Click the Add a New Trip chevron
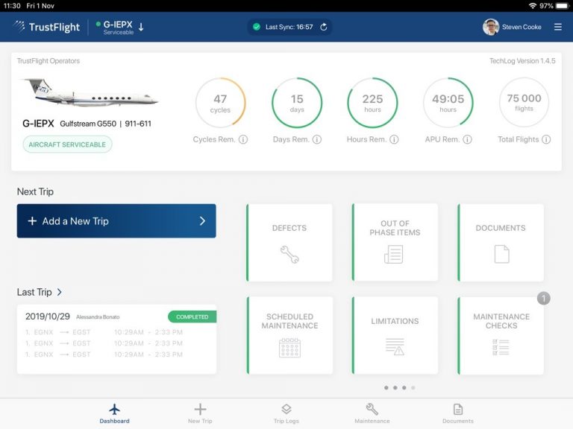The width and height of the screenshot is (573, 429). tap(202, 221)
